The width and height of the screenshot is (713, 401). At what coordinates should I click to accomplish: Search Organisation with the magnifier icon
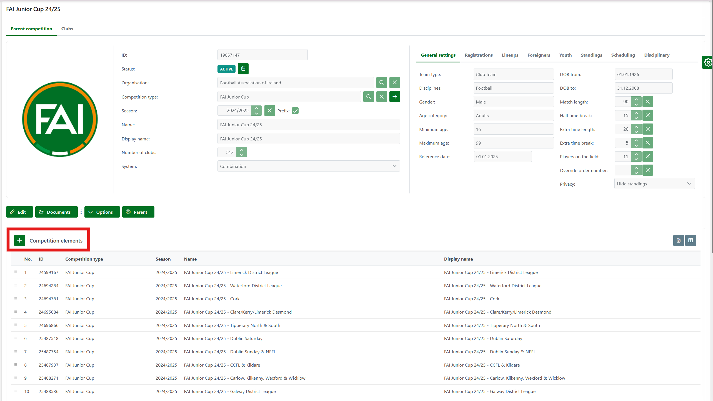[382, 83]
